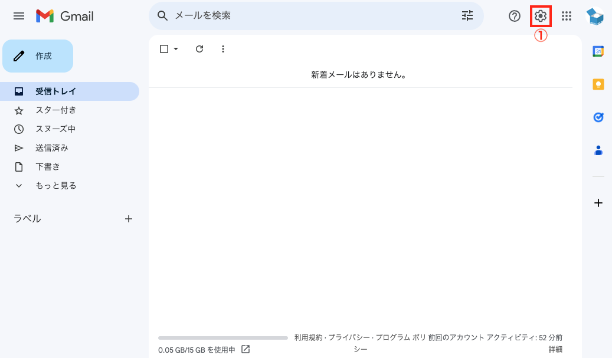The image size is (612, 358).
Task: Open the main menu hamburger icon
Action: click(x=19, y=16)
